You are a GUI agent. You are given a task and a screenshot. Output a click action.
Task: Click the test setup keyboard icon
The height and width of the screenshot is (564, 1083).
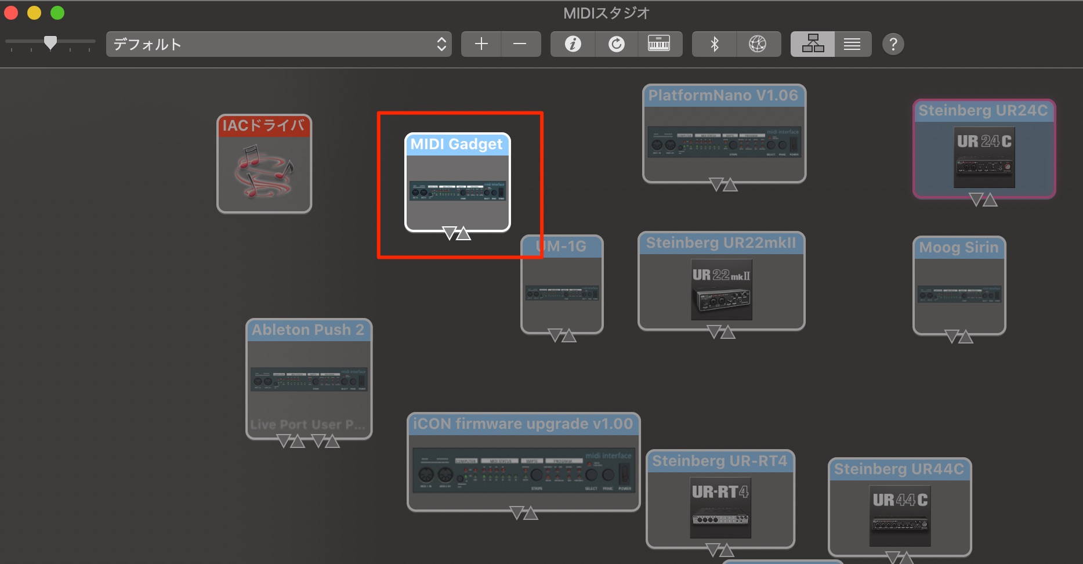[659, 44]
